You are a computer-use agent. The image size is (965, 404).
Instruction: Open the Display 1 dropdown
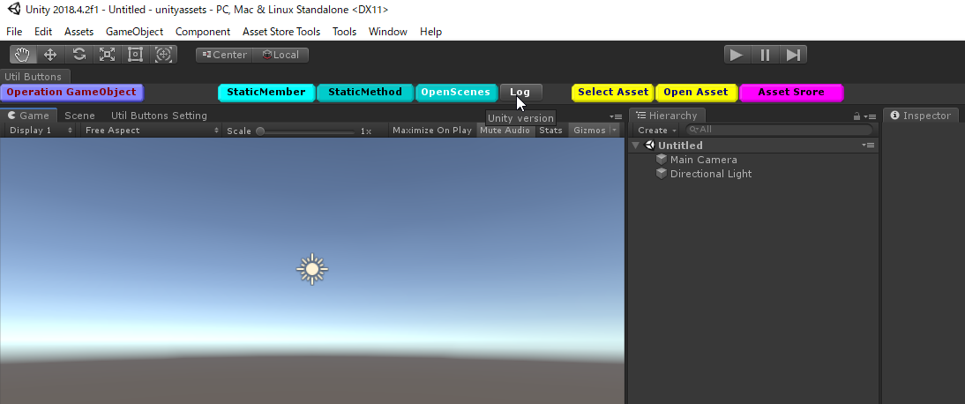tap(41, 130)
